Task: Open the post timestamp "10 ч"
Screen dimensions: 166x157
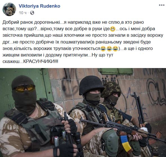Action: pos(23,13)
